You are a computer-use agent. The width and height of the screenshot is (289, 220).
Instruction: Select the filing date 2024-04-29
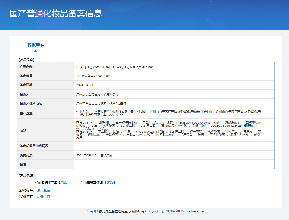85,85
